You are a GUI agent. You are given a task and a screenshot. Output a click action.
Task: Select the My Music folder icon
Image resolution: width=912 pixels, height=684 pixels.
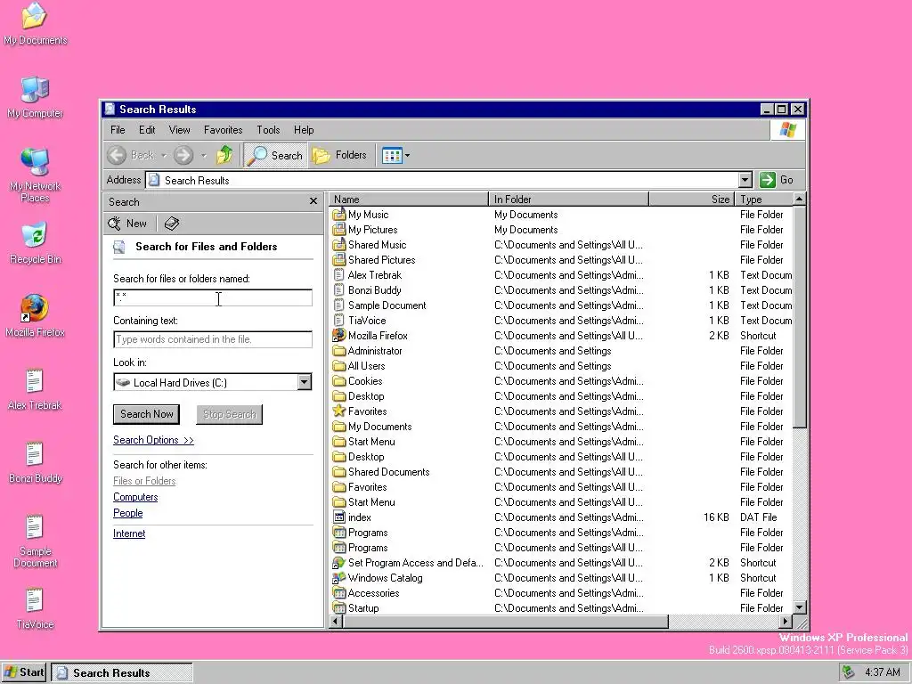(339, 214)
